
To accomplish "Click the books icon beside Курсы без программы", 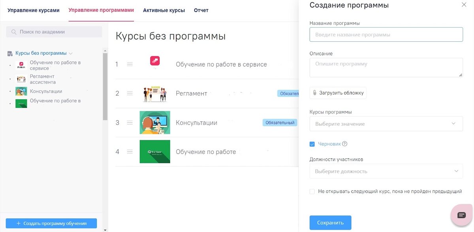I will point(10,53).
